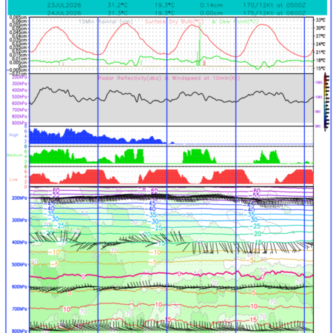Screen dimensions: 333x333
Task: Click the blue 400hPa pressure level label
Action: point(19,243)
